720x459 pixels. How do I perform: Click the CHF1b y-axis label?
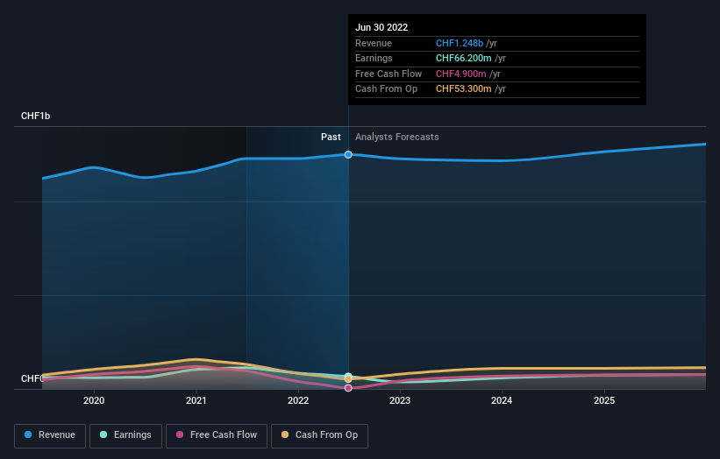coord(35,116)
